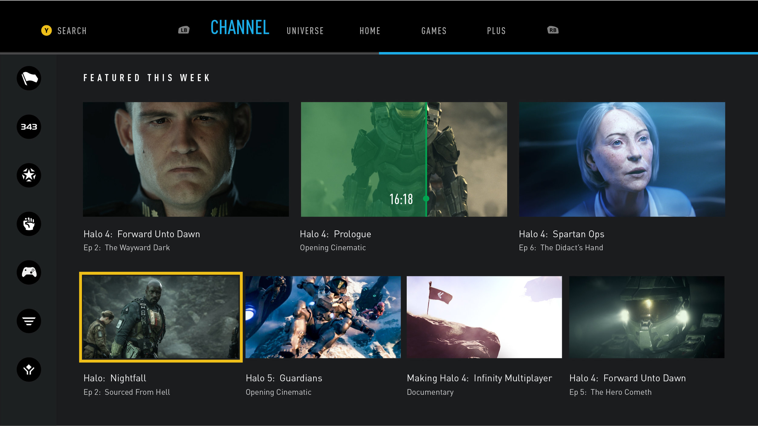Viewport: 758px width, 426px height.
Task: Click the 16:18 timestamp on Prologue
Action: pos(401,199)
